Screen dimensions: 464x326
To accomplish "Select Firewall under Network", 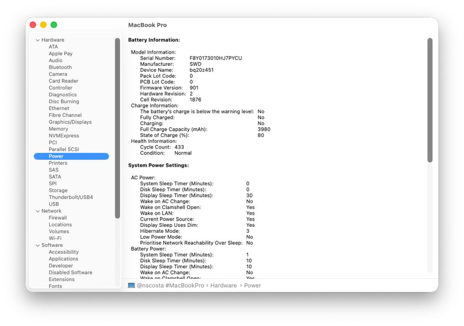I will coord(58,218).
